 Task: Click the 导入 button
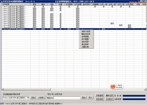coord(90,98)
